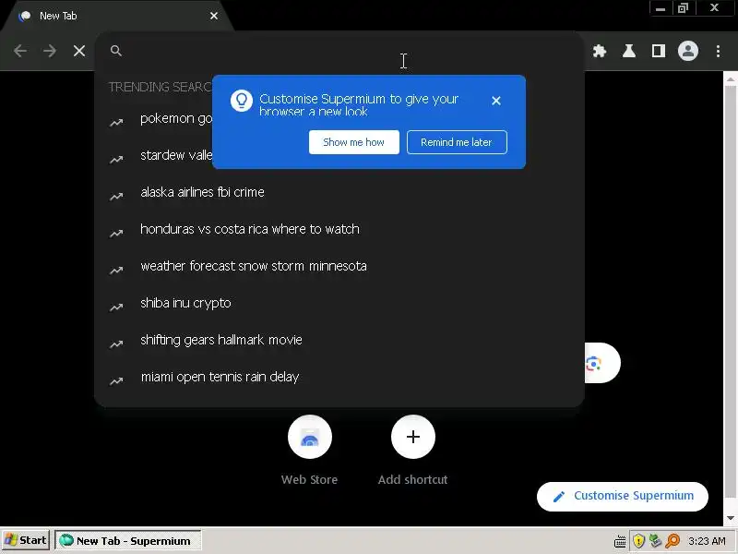Dismiss the Customise Supermium popup
Viewport: 738px width, 554px height.
[496, 101]
